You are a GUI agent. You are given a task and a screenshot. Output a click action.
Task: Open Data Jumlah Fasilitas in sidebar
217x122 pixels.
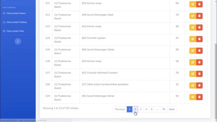(x=15, y=22)
